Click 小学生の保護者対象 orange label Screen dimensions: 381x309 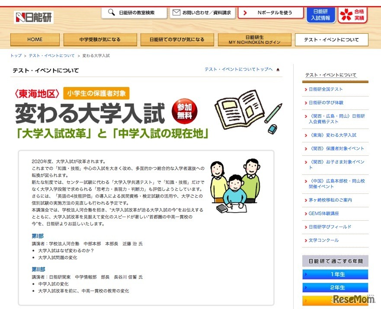coord(96,93)
